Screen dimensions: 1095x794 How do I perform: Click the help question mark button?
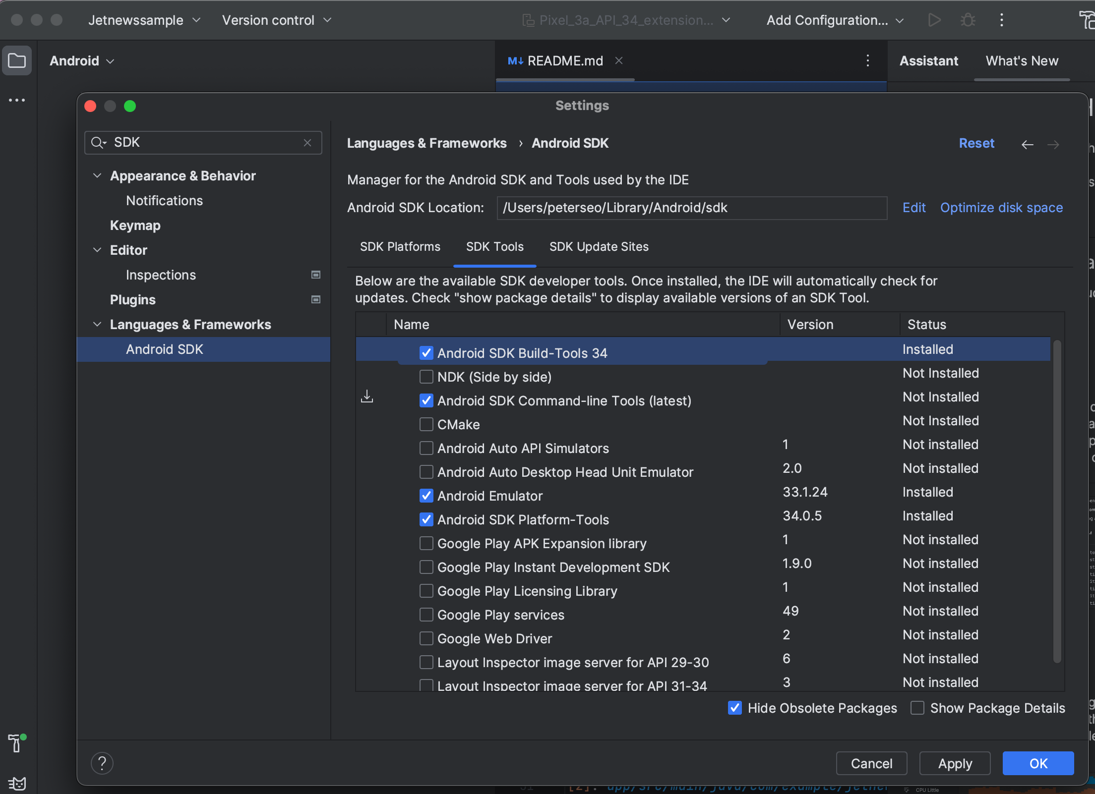pos(102,763)
